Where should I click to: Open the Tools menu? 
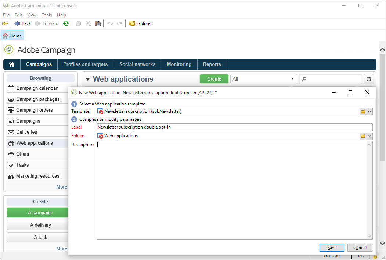click(47, 15)
